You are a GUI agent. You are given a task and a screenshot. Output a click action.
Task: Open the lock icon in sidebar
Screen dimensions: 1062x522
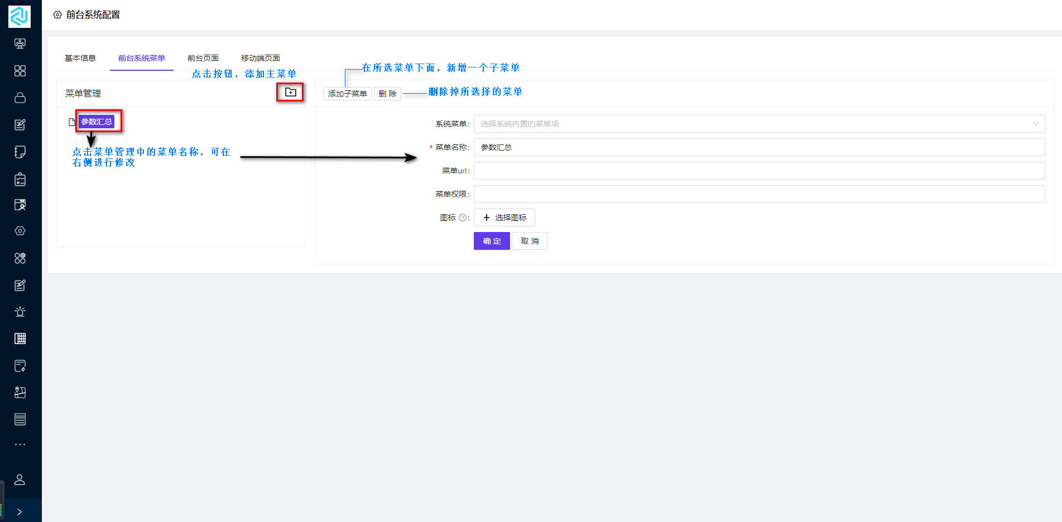click(20, 98)
